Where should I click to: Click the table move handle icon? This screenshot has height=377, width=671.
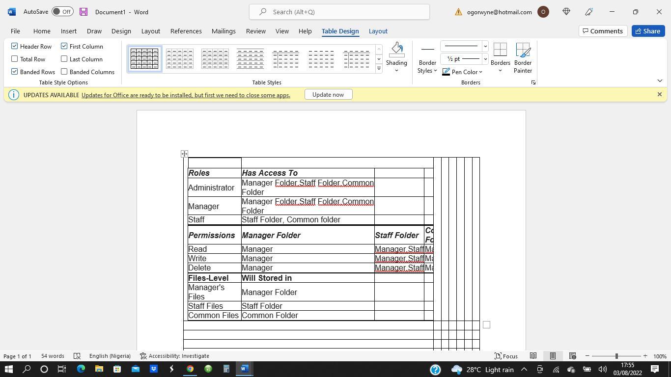184,154
